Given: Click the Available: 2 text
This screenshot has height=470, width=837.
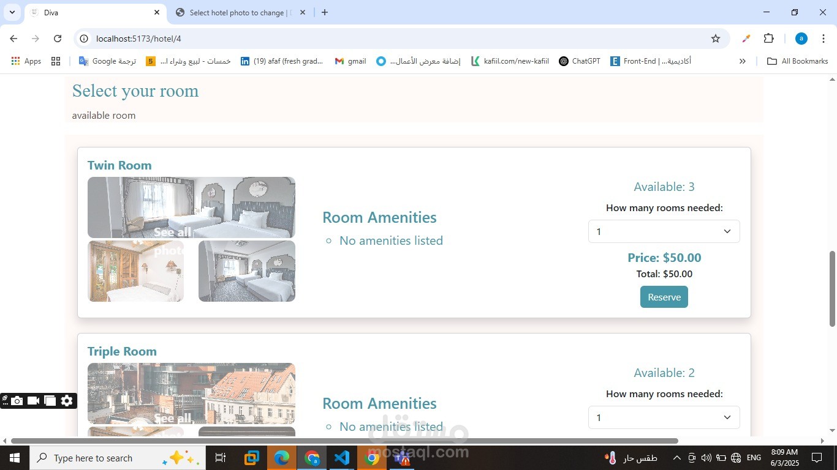Looking at the screenshot, I should point(664,373).
